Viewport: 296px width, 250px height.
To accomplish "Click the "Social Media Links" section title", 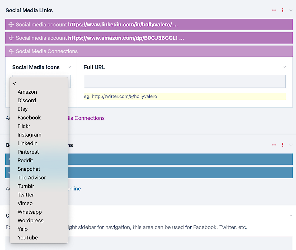I will point(29,10).
